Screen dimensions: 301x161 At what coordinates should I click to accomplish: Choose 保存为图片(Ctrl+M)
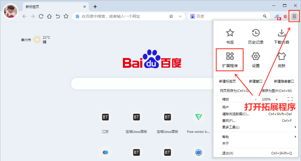pos(277,91)
